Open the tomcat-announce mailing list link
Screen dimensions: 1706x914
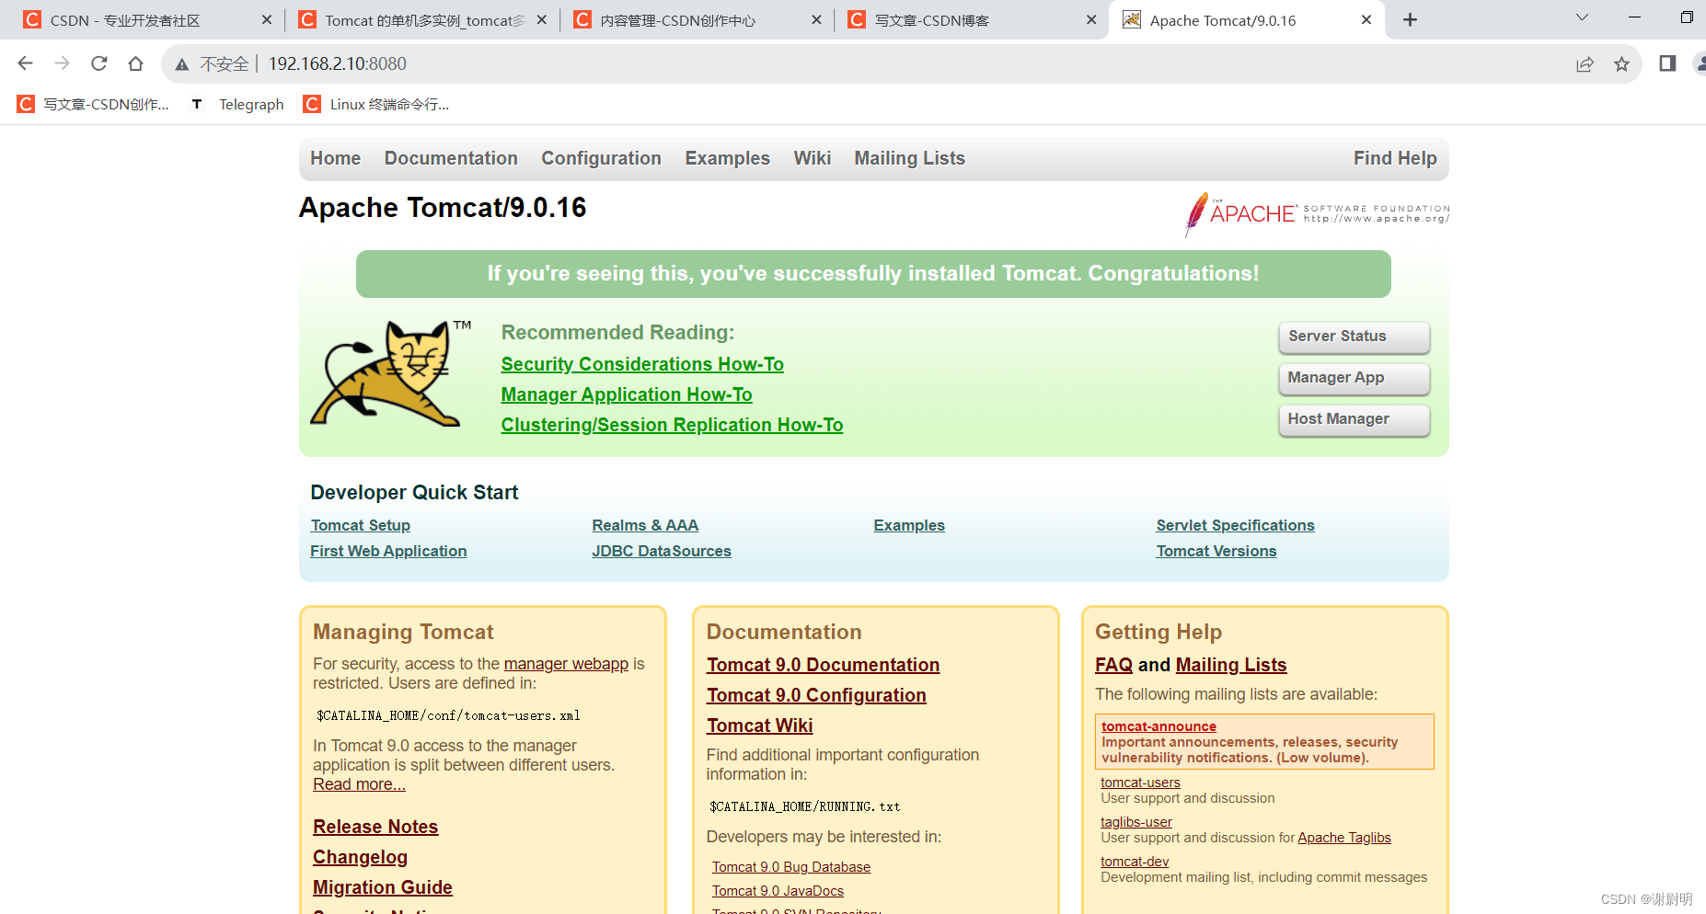pos(1158,726)
